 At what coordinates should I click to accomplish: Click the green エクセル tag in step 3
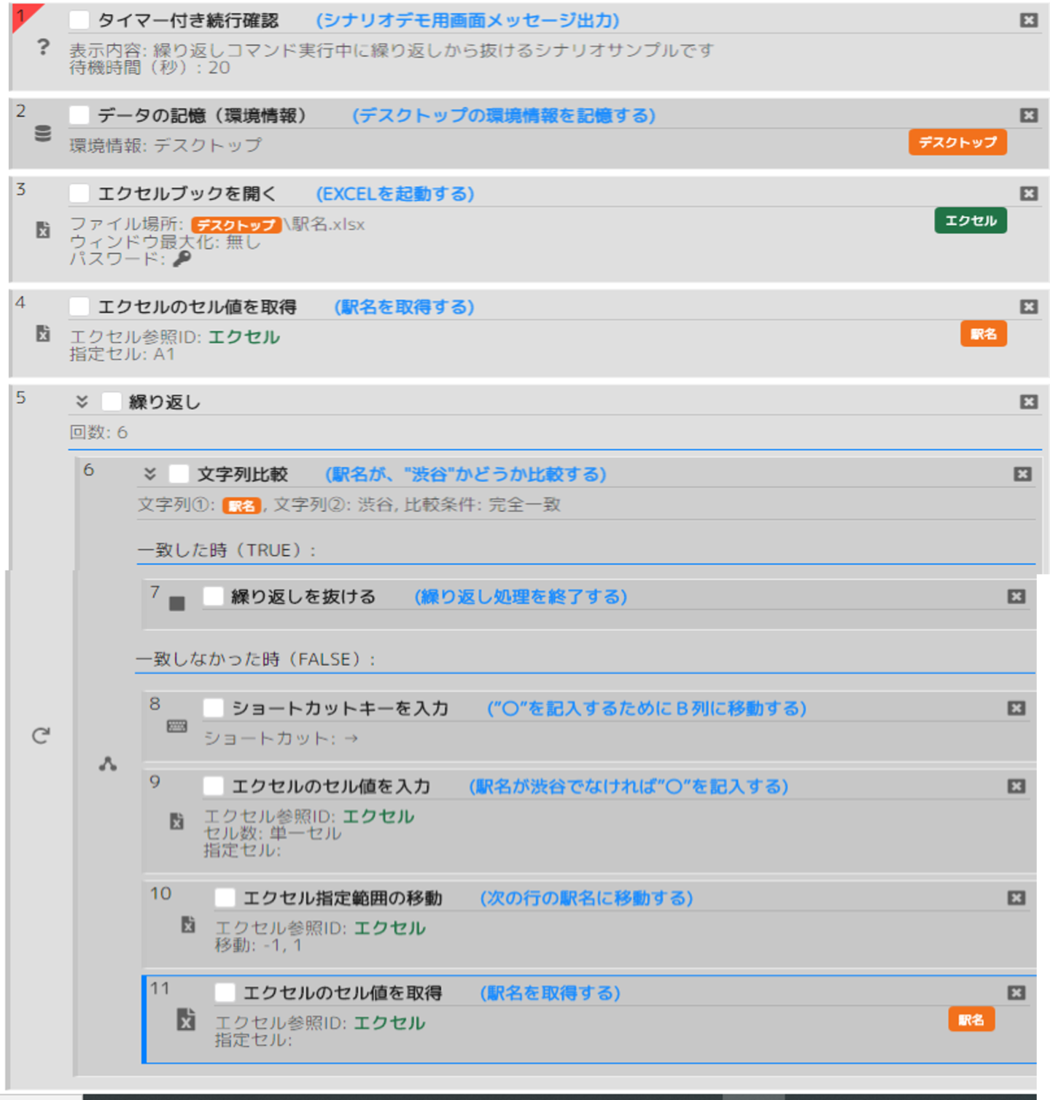tap(970, 221)
